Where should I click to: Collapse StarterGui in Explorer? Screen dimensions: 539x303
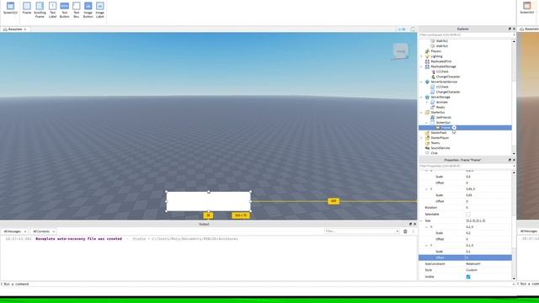(x=421, y=112)
